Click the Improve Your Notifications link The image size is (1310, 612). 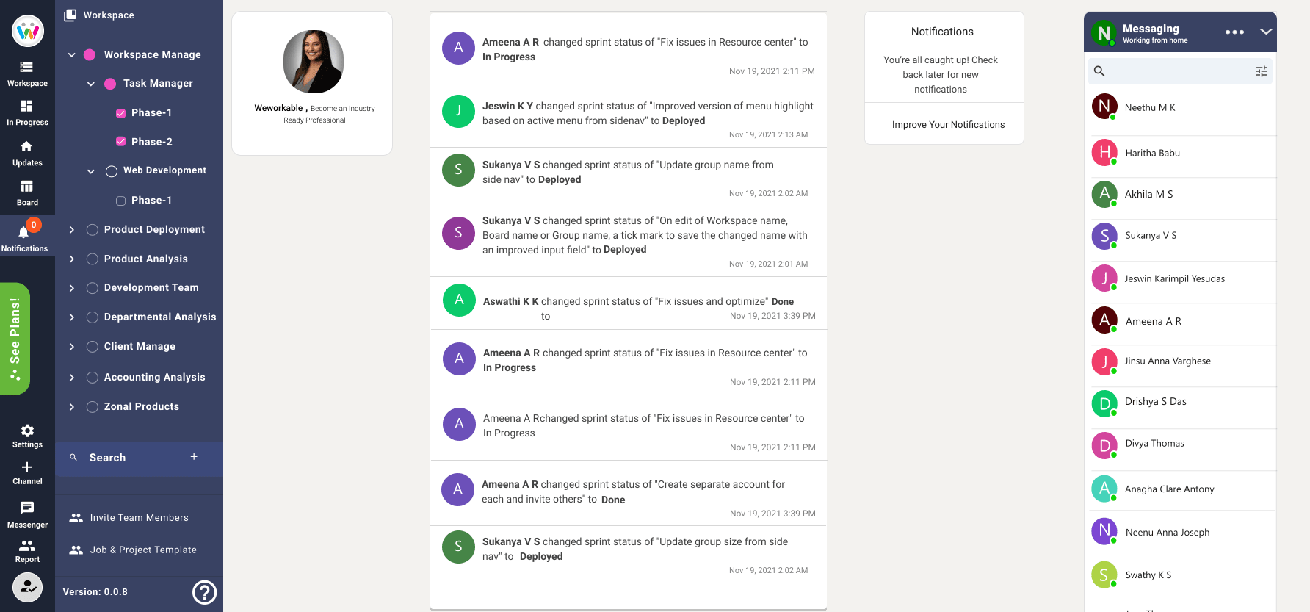948,124
